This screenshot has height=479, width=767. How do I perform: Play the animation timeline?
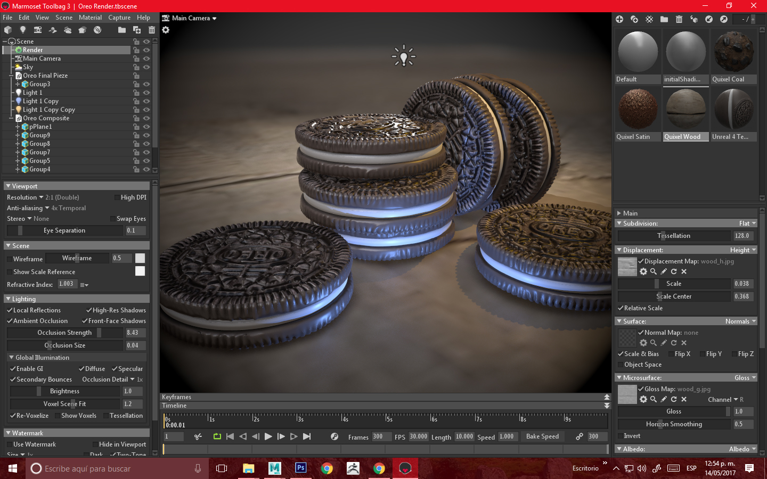tap(268, 436)
